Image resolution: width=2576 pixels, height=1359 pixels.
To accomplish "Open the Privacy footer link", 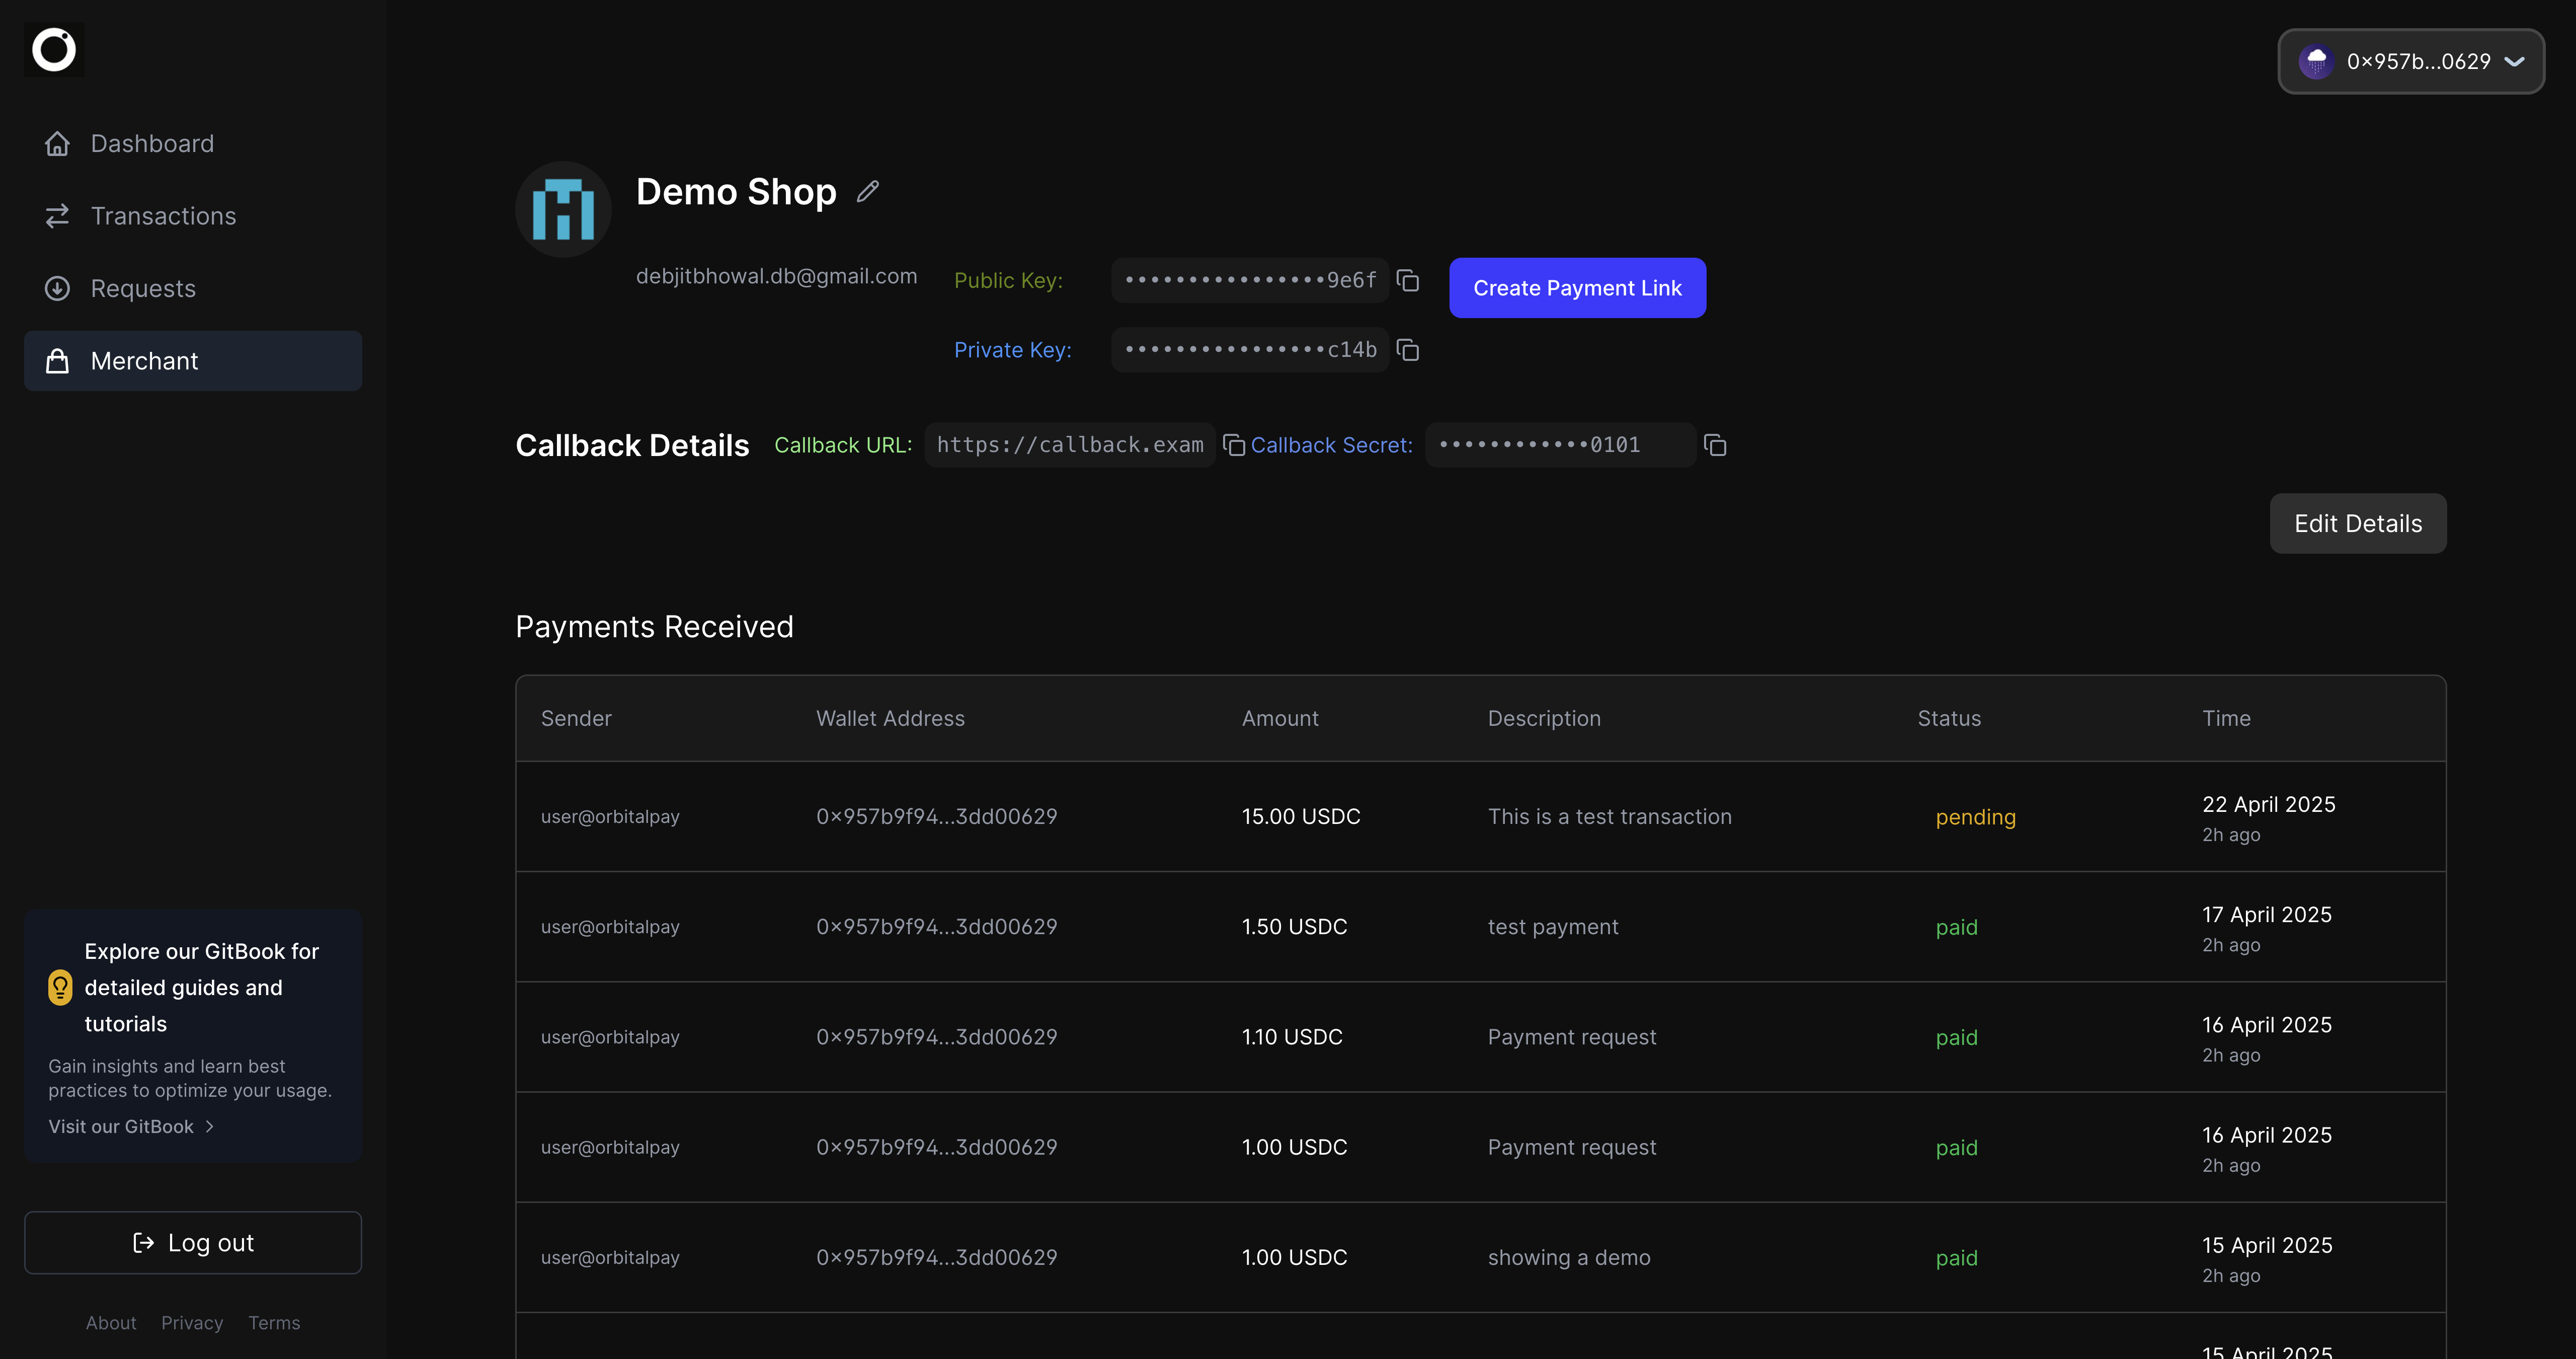I will coord(192,1323).
